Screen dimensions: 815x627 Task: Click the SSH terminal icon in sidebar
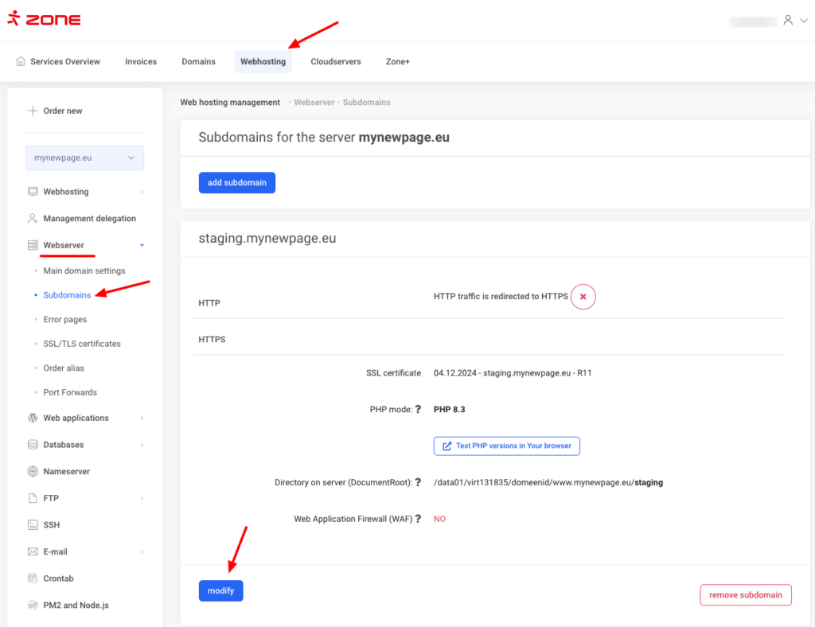[33, 525]
